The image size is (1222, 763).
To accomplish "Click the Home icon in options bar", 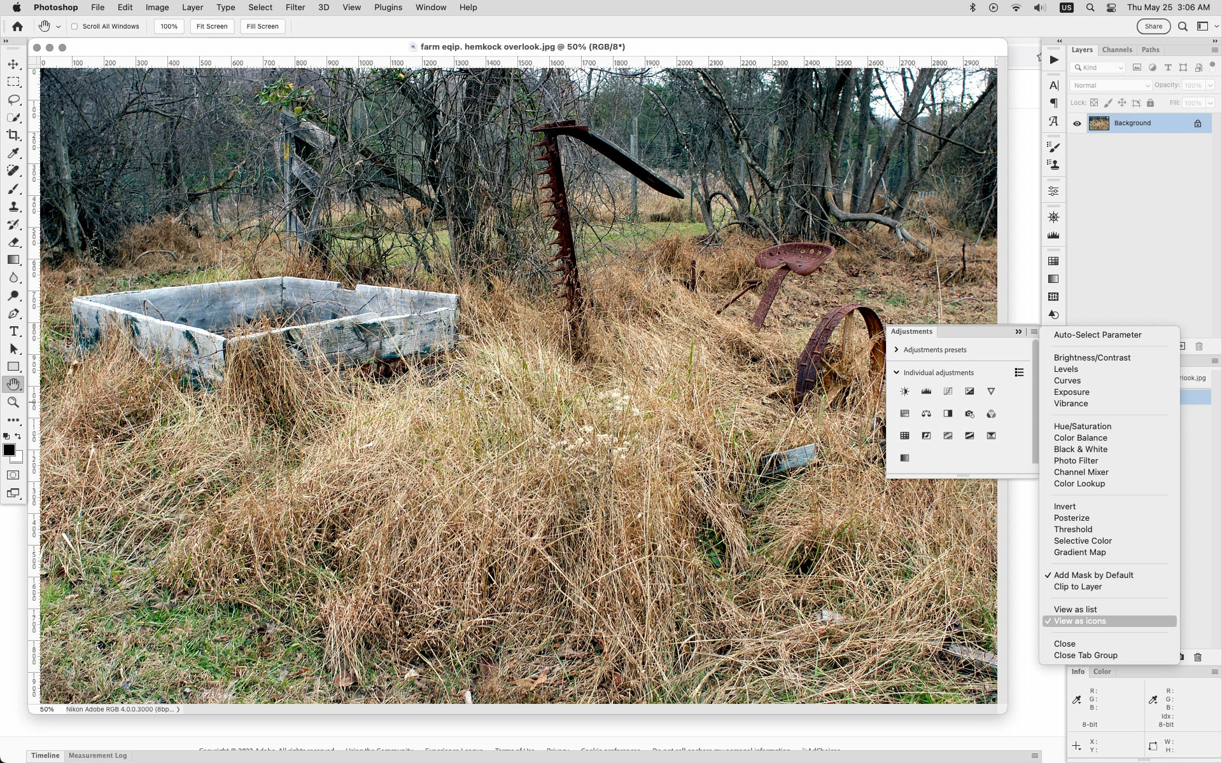I will coord(17,27).
